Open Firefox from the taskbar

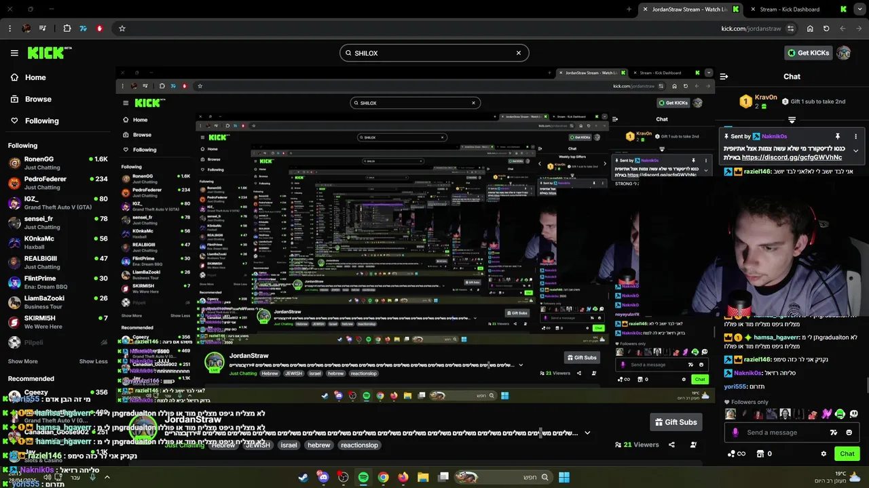(x=403, y=477)
